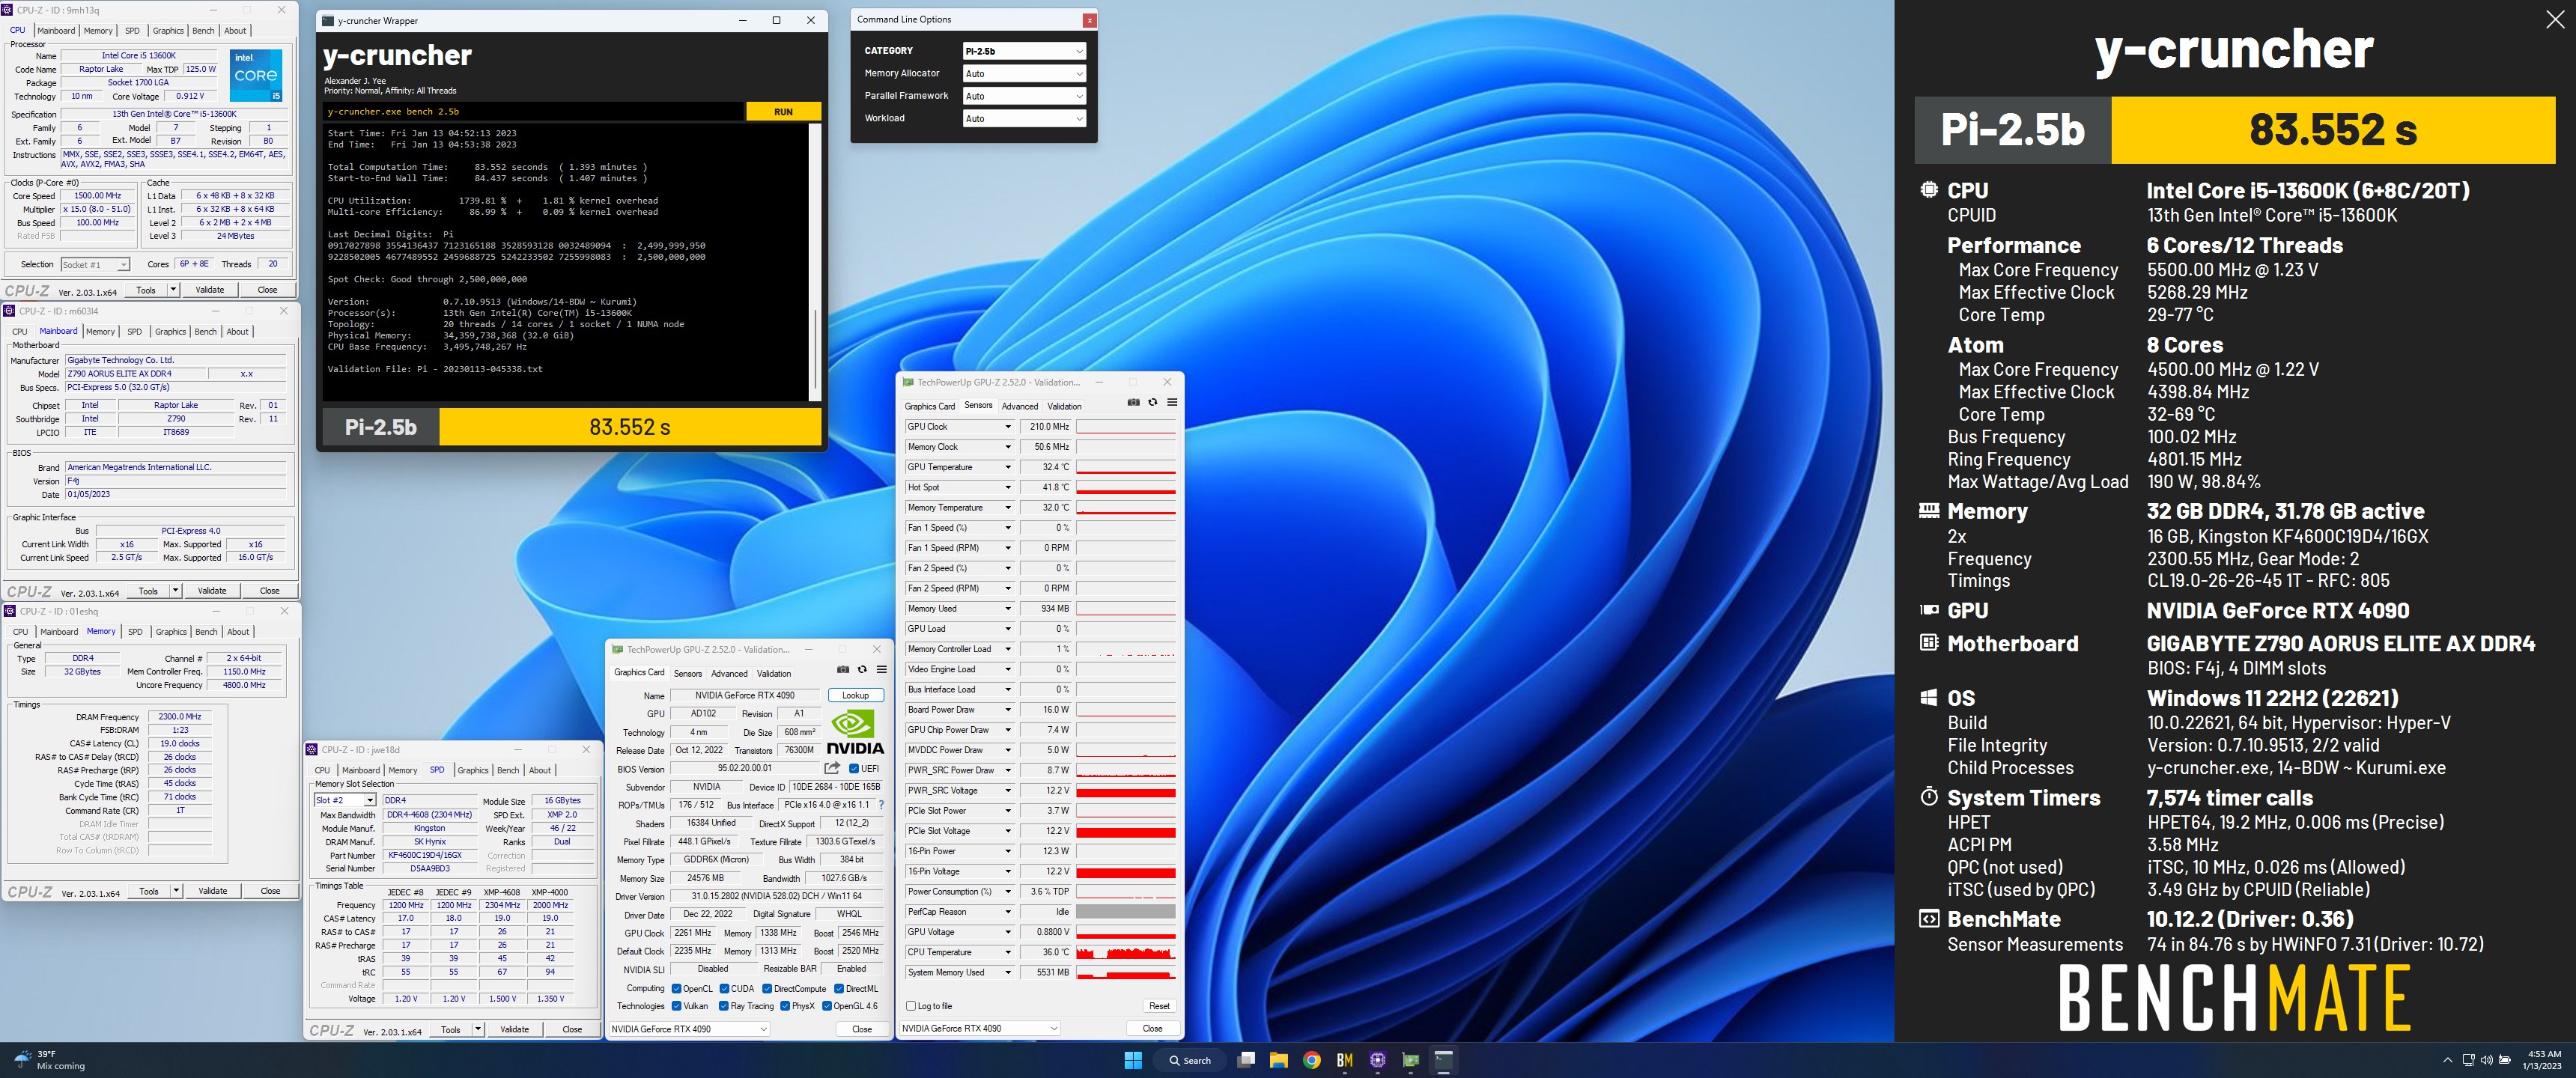Image resolution: width=2576 pixels, height=1078 pixels.
Task: Click the network icon in system tray
Action: 2468,1060
